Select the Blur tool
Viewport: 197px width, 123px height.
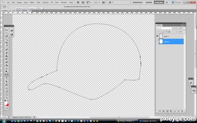click(7, 69)
